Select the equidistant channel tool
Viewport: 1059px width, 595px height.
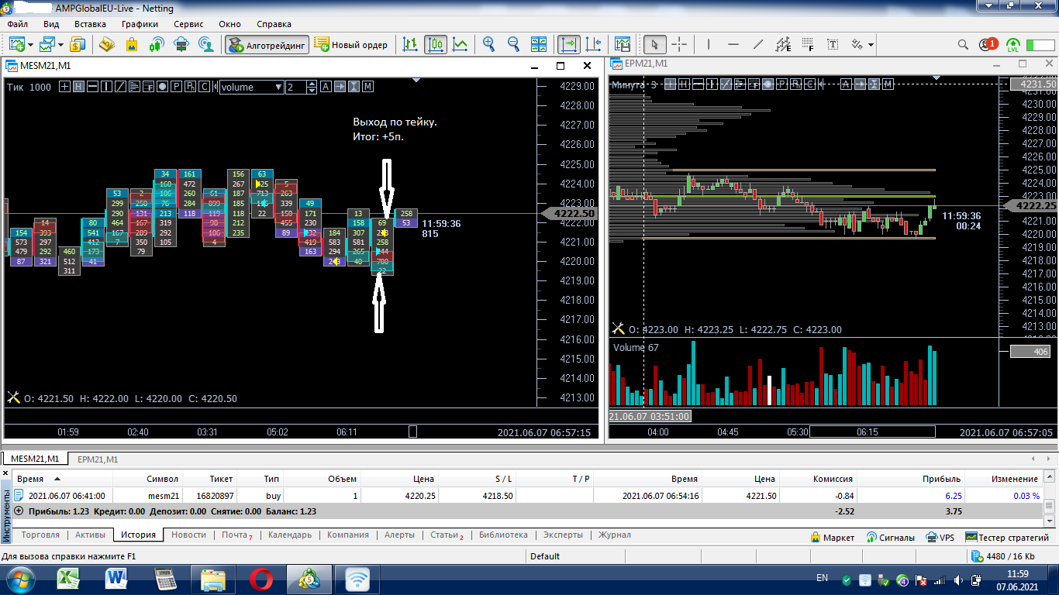(783, 44)
